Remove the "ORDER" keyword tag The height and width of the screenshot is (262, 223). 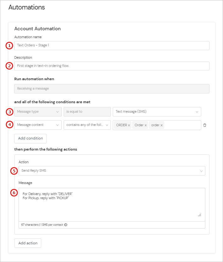128,125
